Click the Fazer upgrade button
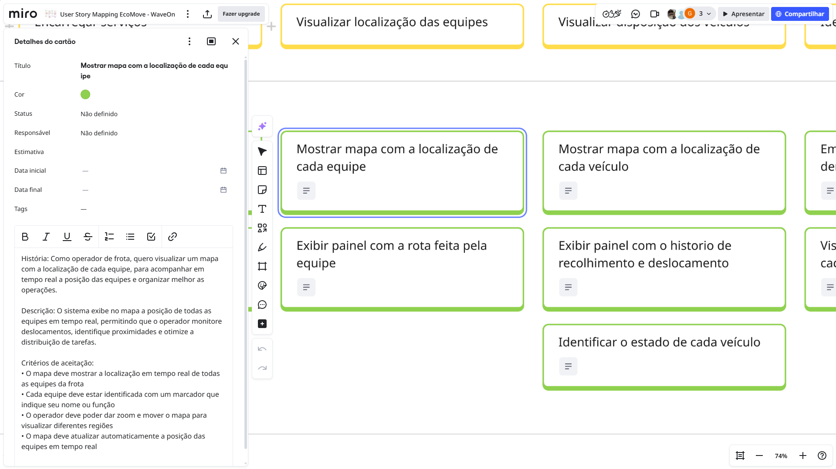 tap(241, 14)
